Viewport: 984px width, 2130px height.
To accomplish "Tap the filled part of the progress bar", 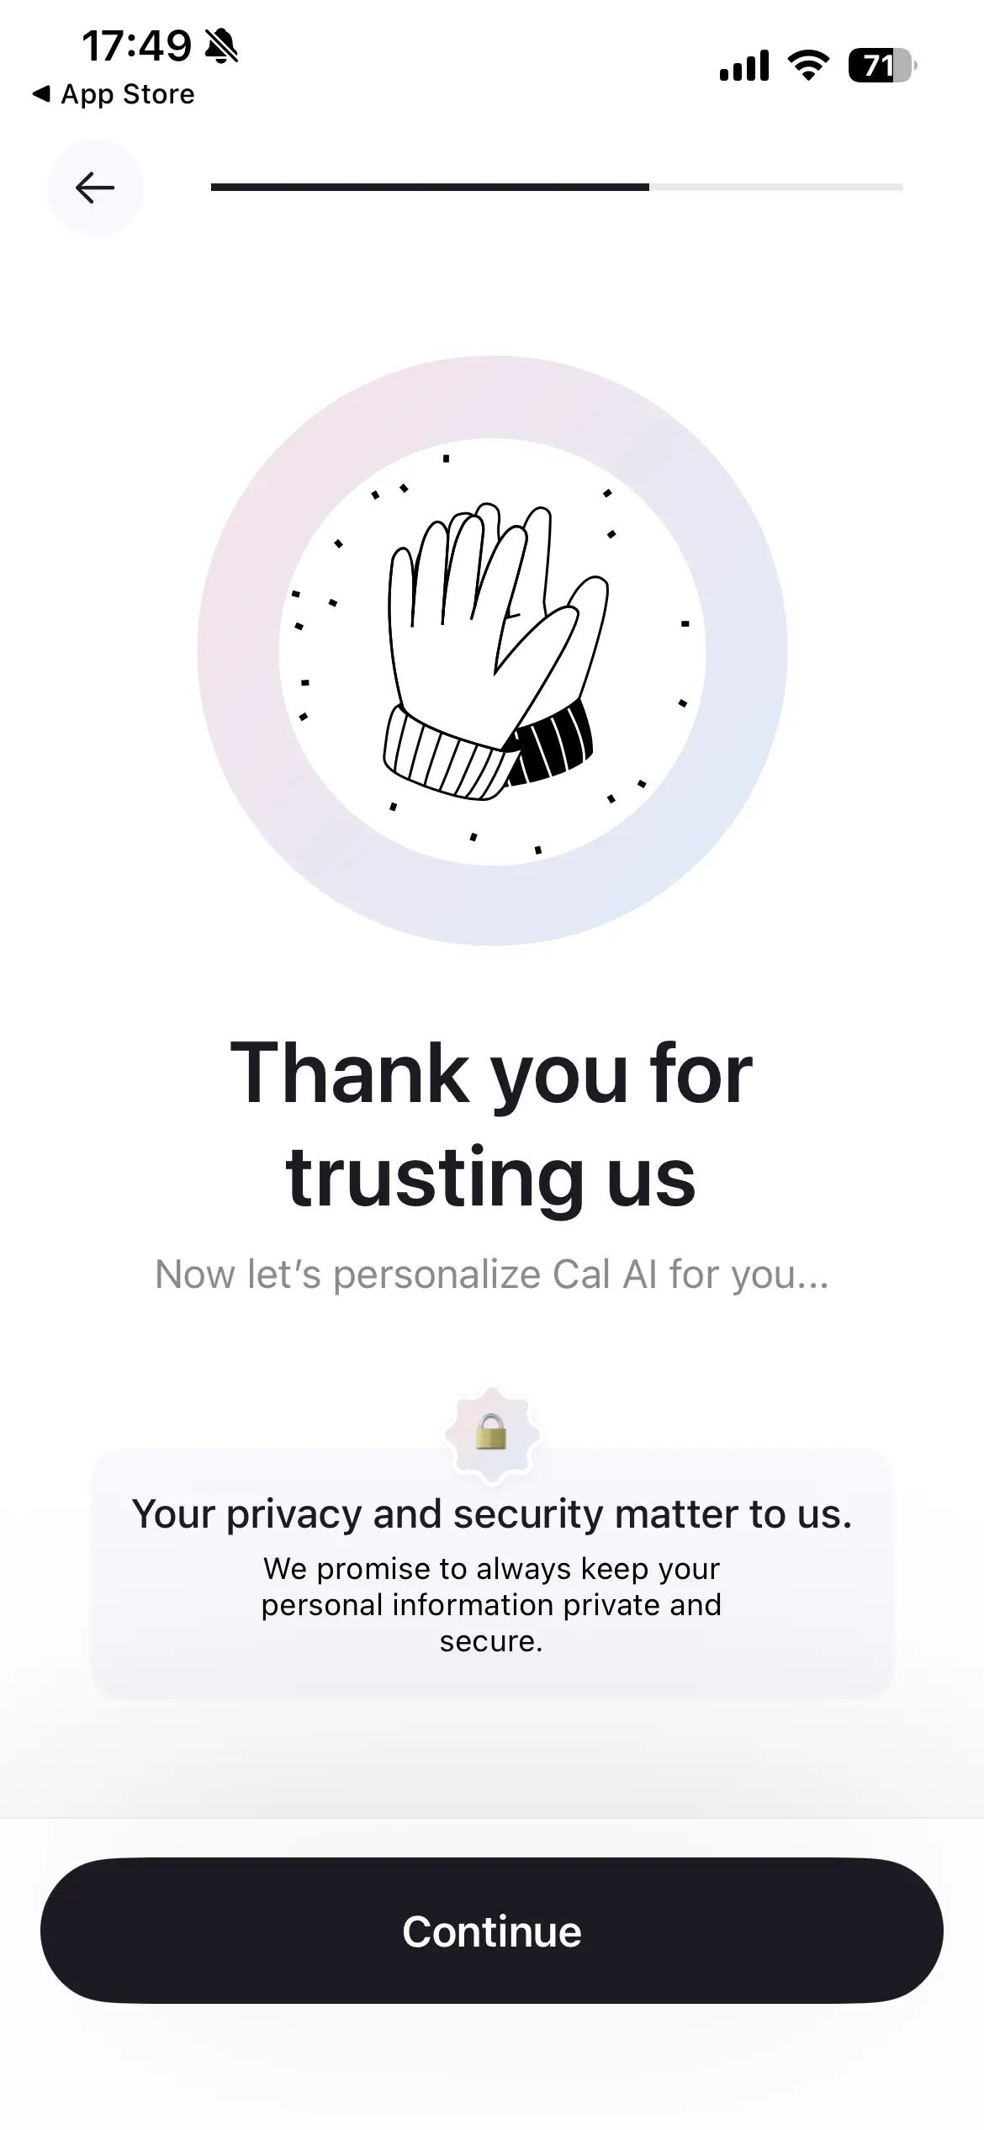I will click(429, 188).
